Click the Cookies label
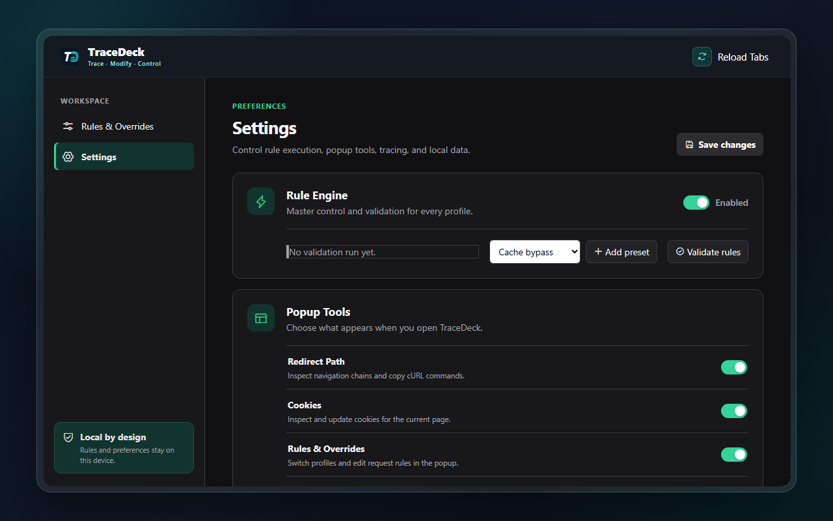This screenshot has width=833, height=521. [x=305, y=405]
